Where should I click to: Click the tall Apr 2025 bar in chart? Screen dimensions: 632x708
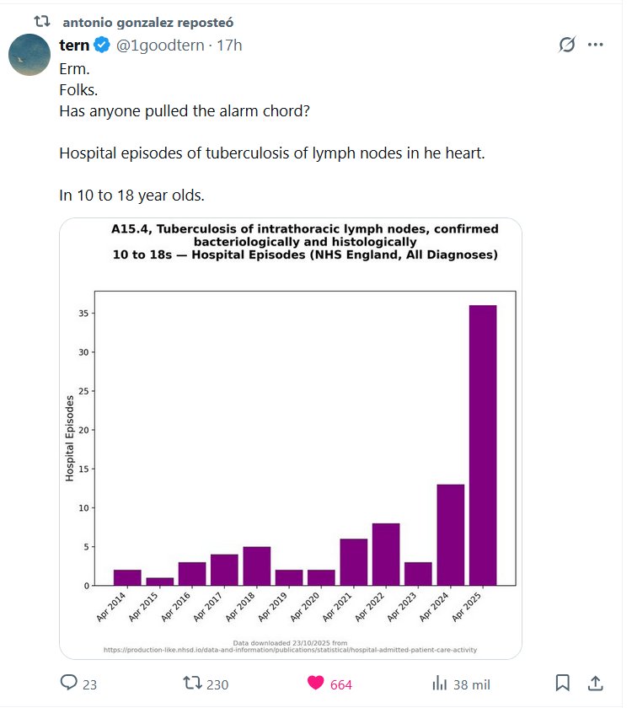click(483, 445)
